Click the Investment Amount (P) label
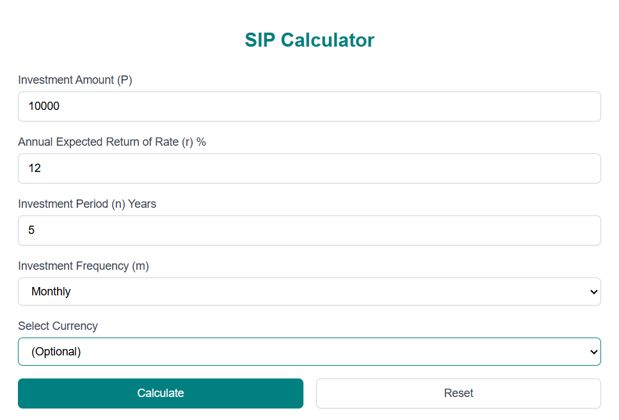Screen dimensions: 619x420 click(76, 80)
